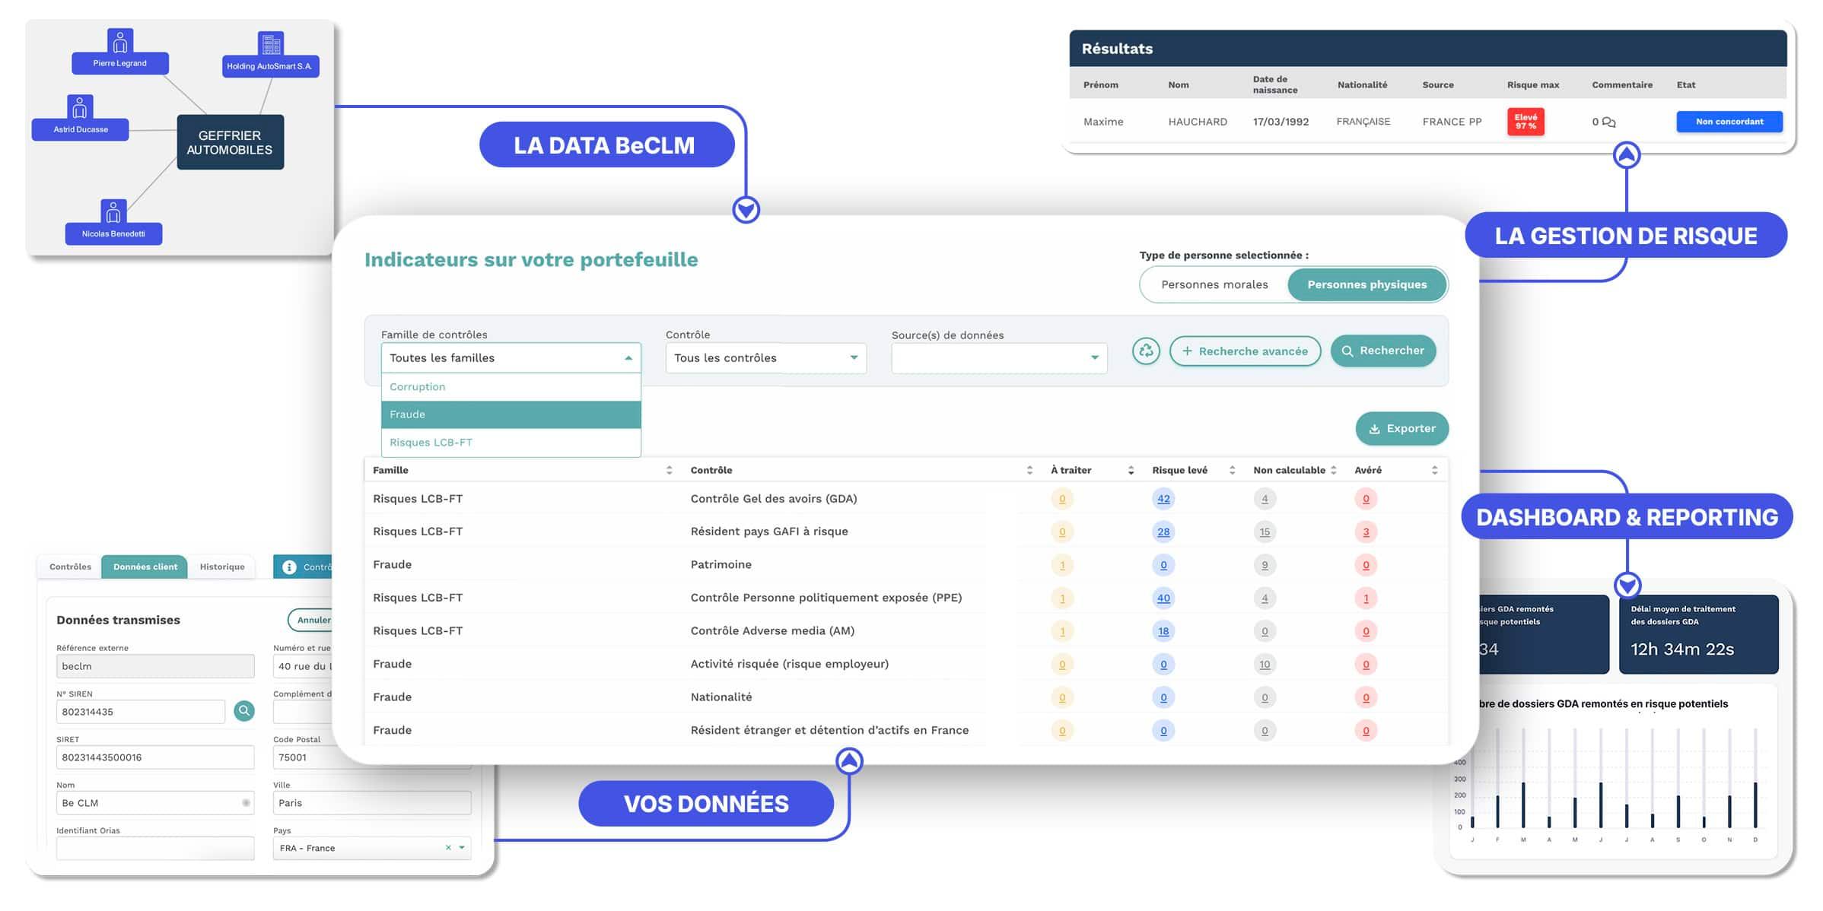Enable the Personnes physiques option

click(x=1367, y=284)
